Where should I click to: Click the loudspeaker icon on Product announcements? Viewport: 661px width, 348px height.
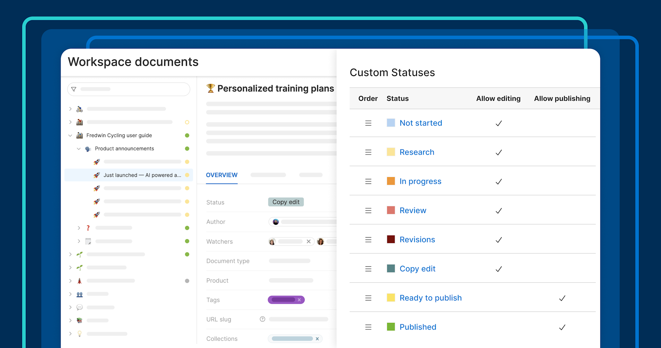[x=88, y=148]
